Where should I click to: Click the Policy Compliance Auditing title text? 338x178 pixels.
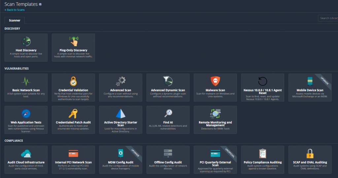(x=262, y=162)
